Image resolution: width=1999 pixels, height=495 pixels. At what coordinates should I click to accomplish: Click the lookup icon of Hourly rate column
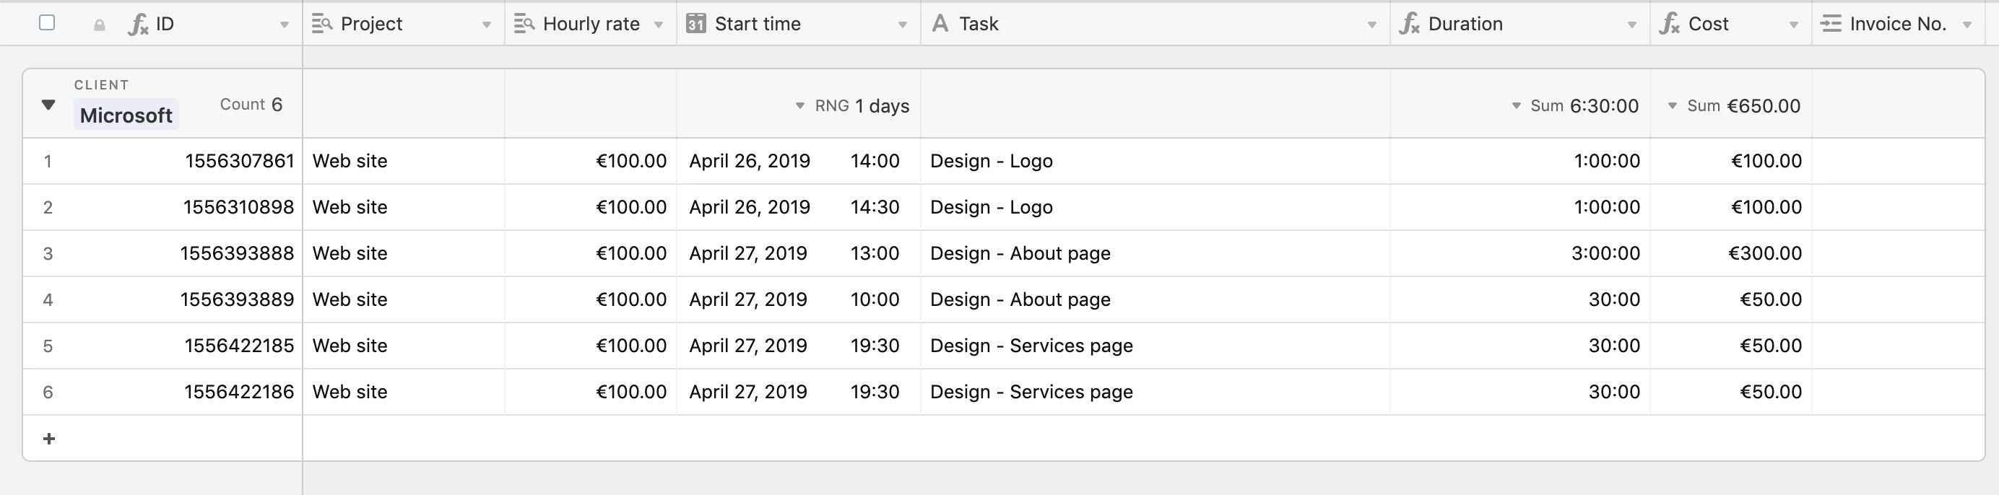pos(524,24)
